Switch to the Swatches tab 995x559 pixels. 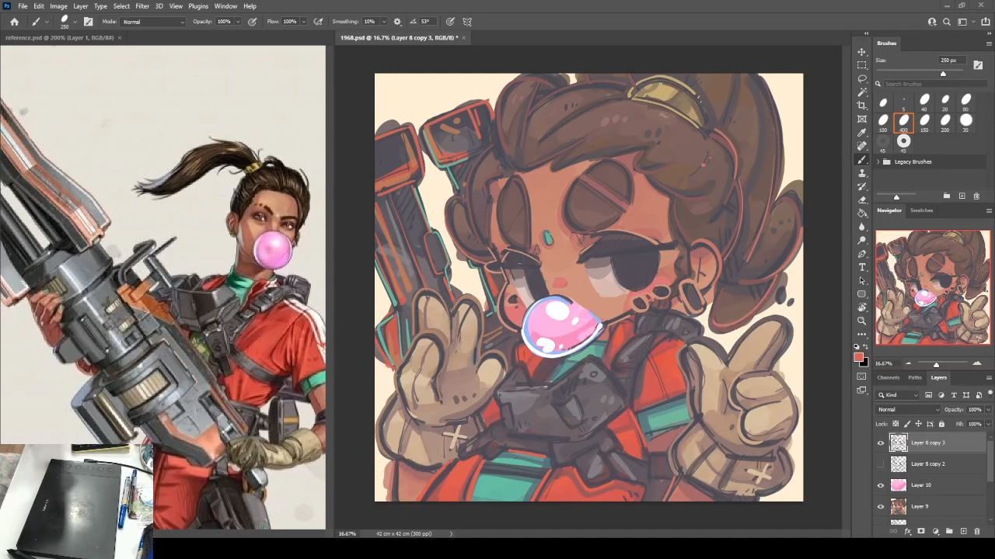[922, 210]
